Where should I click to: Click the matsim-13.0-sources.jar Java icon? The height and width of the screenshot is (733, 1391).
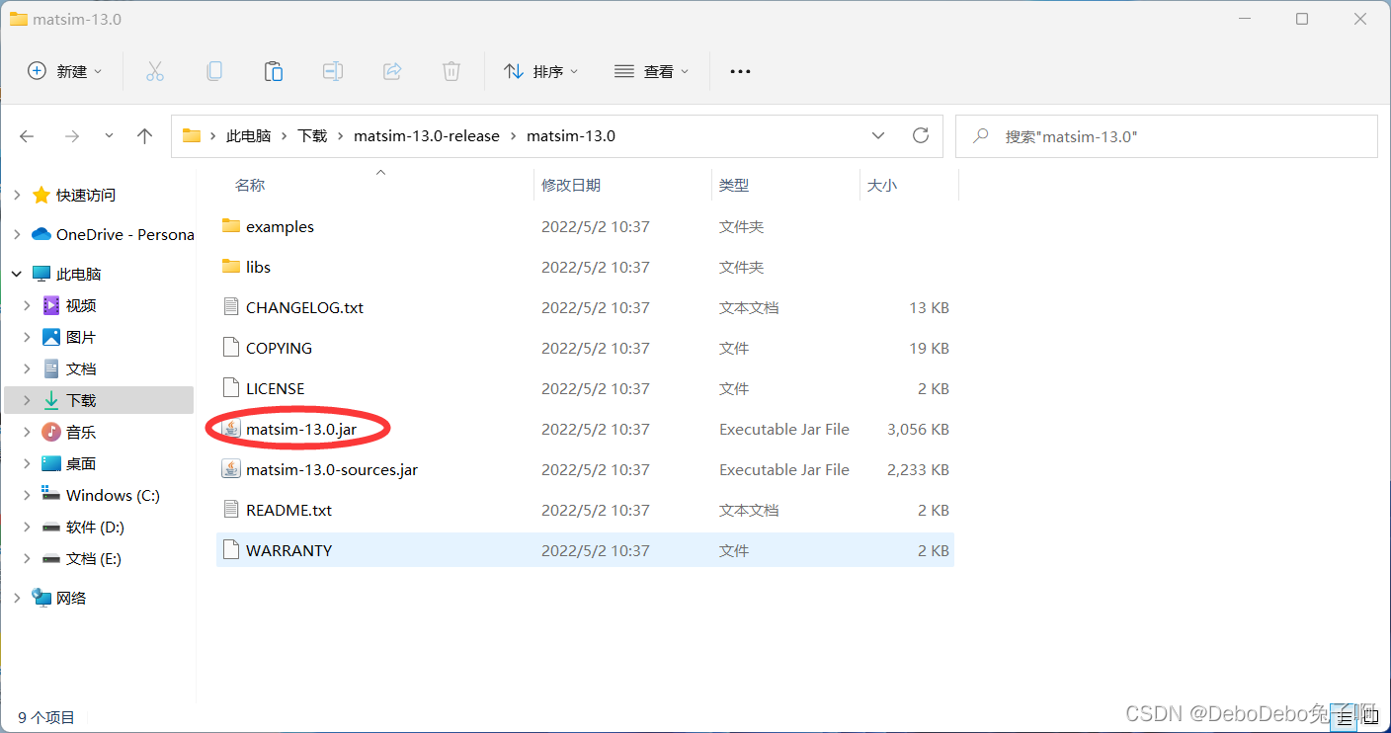(x=231, y=469)
